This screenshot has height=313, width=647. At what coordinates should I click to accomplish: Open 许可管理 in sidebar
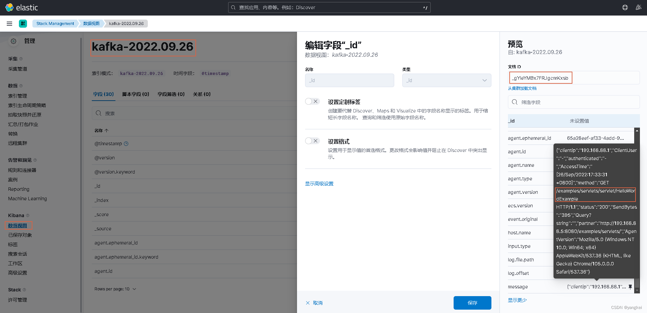coord(18,300)
